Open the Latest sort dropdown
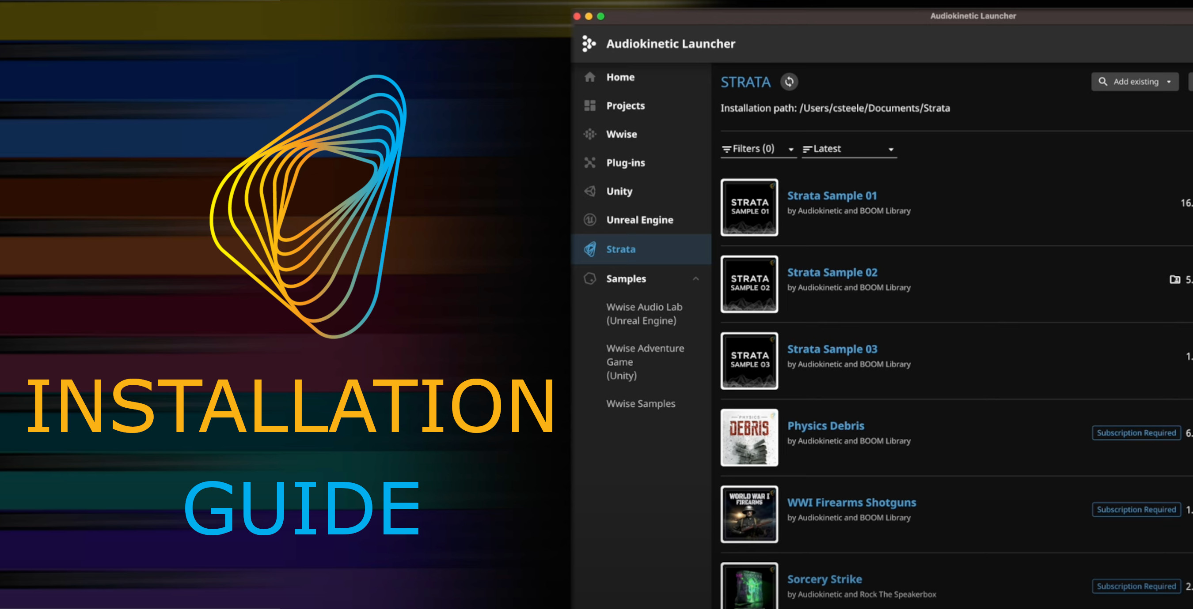Viewport: 1193px width, 609px height. (849, 149)
